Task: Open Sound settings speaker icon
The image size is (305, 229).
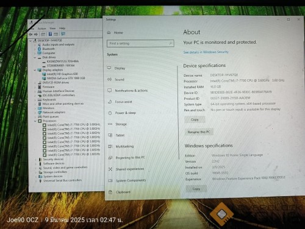Action: pyautogui.click(x=109, y=79)
